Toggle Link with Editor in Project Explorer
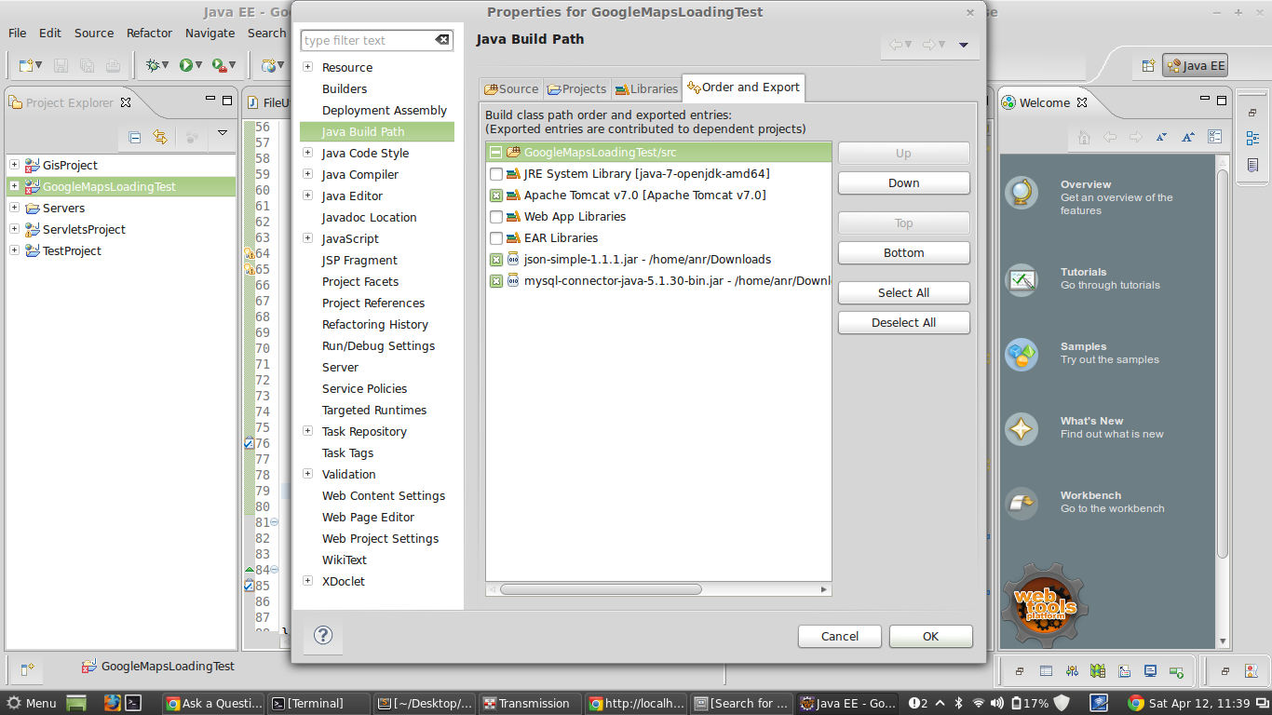 pos(160,137)
